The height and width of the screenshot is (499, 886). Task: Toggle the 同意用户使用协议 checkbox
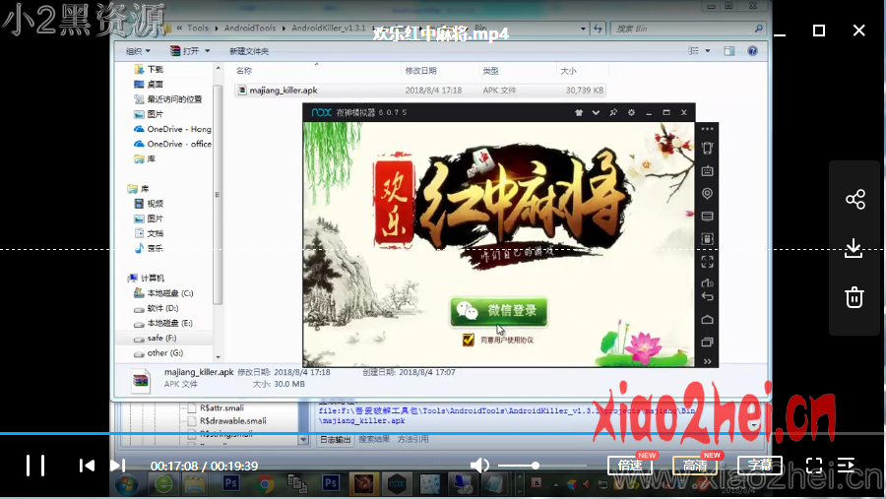[468, 340]
